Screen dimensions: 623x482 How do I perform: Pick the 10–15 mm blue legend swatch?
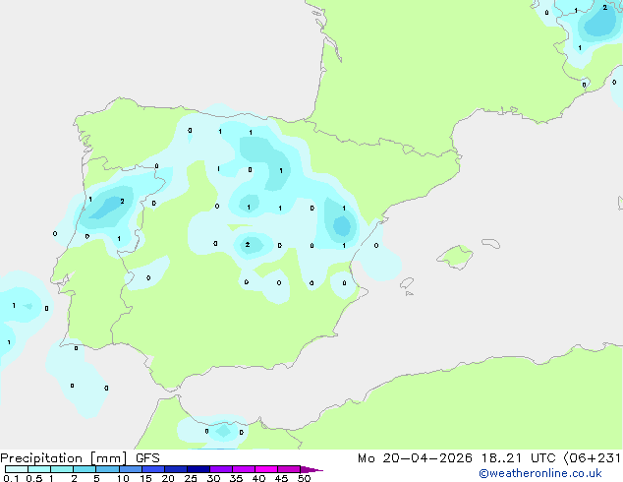pyautogui.click(x=130, y=469)
